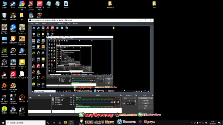This screenshot has height=125, width=223.
Task: Select the 场景 entry in scenes list
Action: point(40,98)
